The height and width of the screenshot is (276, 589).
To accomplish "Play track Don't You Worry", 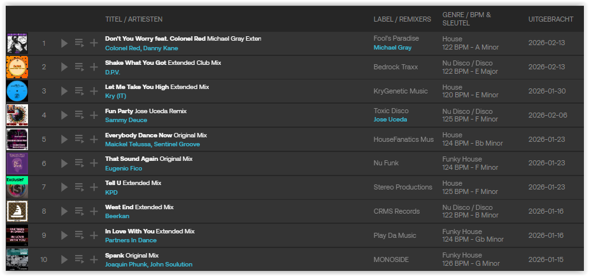I will (x=64, y=43).
